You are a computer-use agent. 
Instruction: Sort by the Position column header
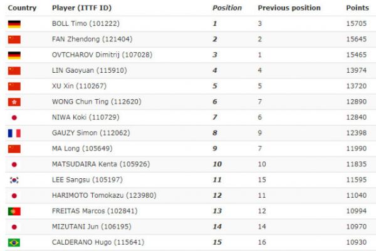pos(227,8)
